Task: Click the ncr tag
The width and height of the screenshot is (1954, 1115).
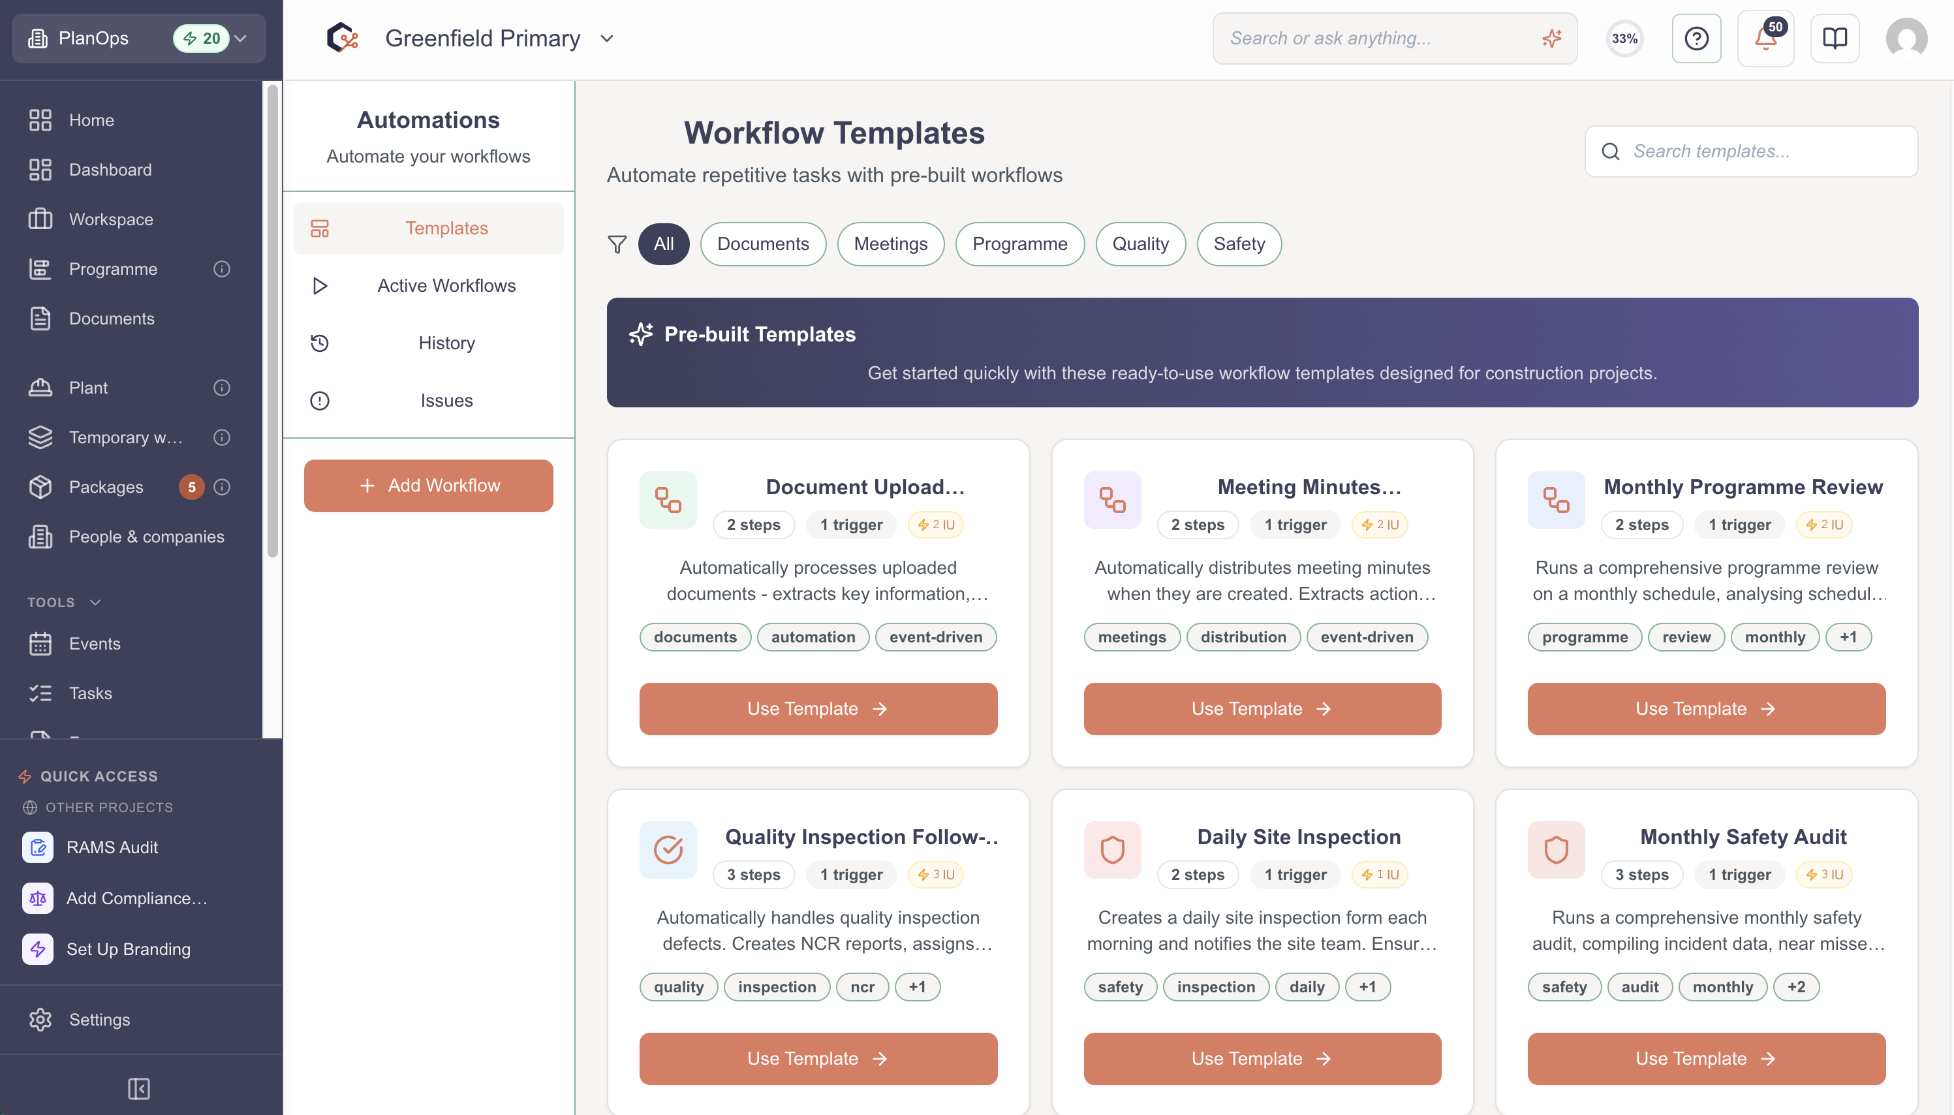Action: [x=863, y=987]
